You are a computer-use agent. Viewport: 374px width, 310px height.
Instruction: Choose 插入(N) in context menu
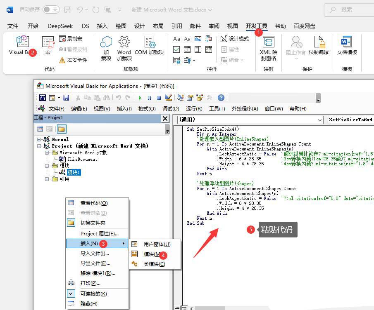point(97,244)
